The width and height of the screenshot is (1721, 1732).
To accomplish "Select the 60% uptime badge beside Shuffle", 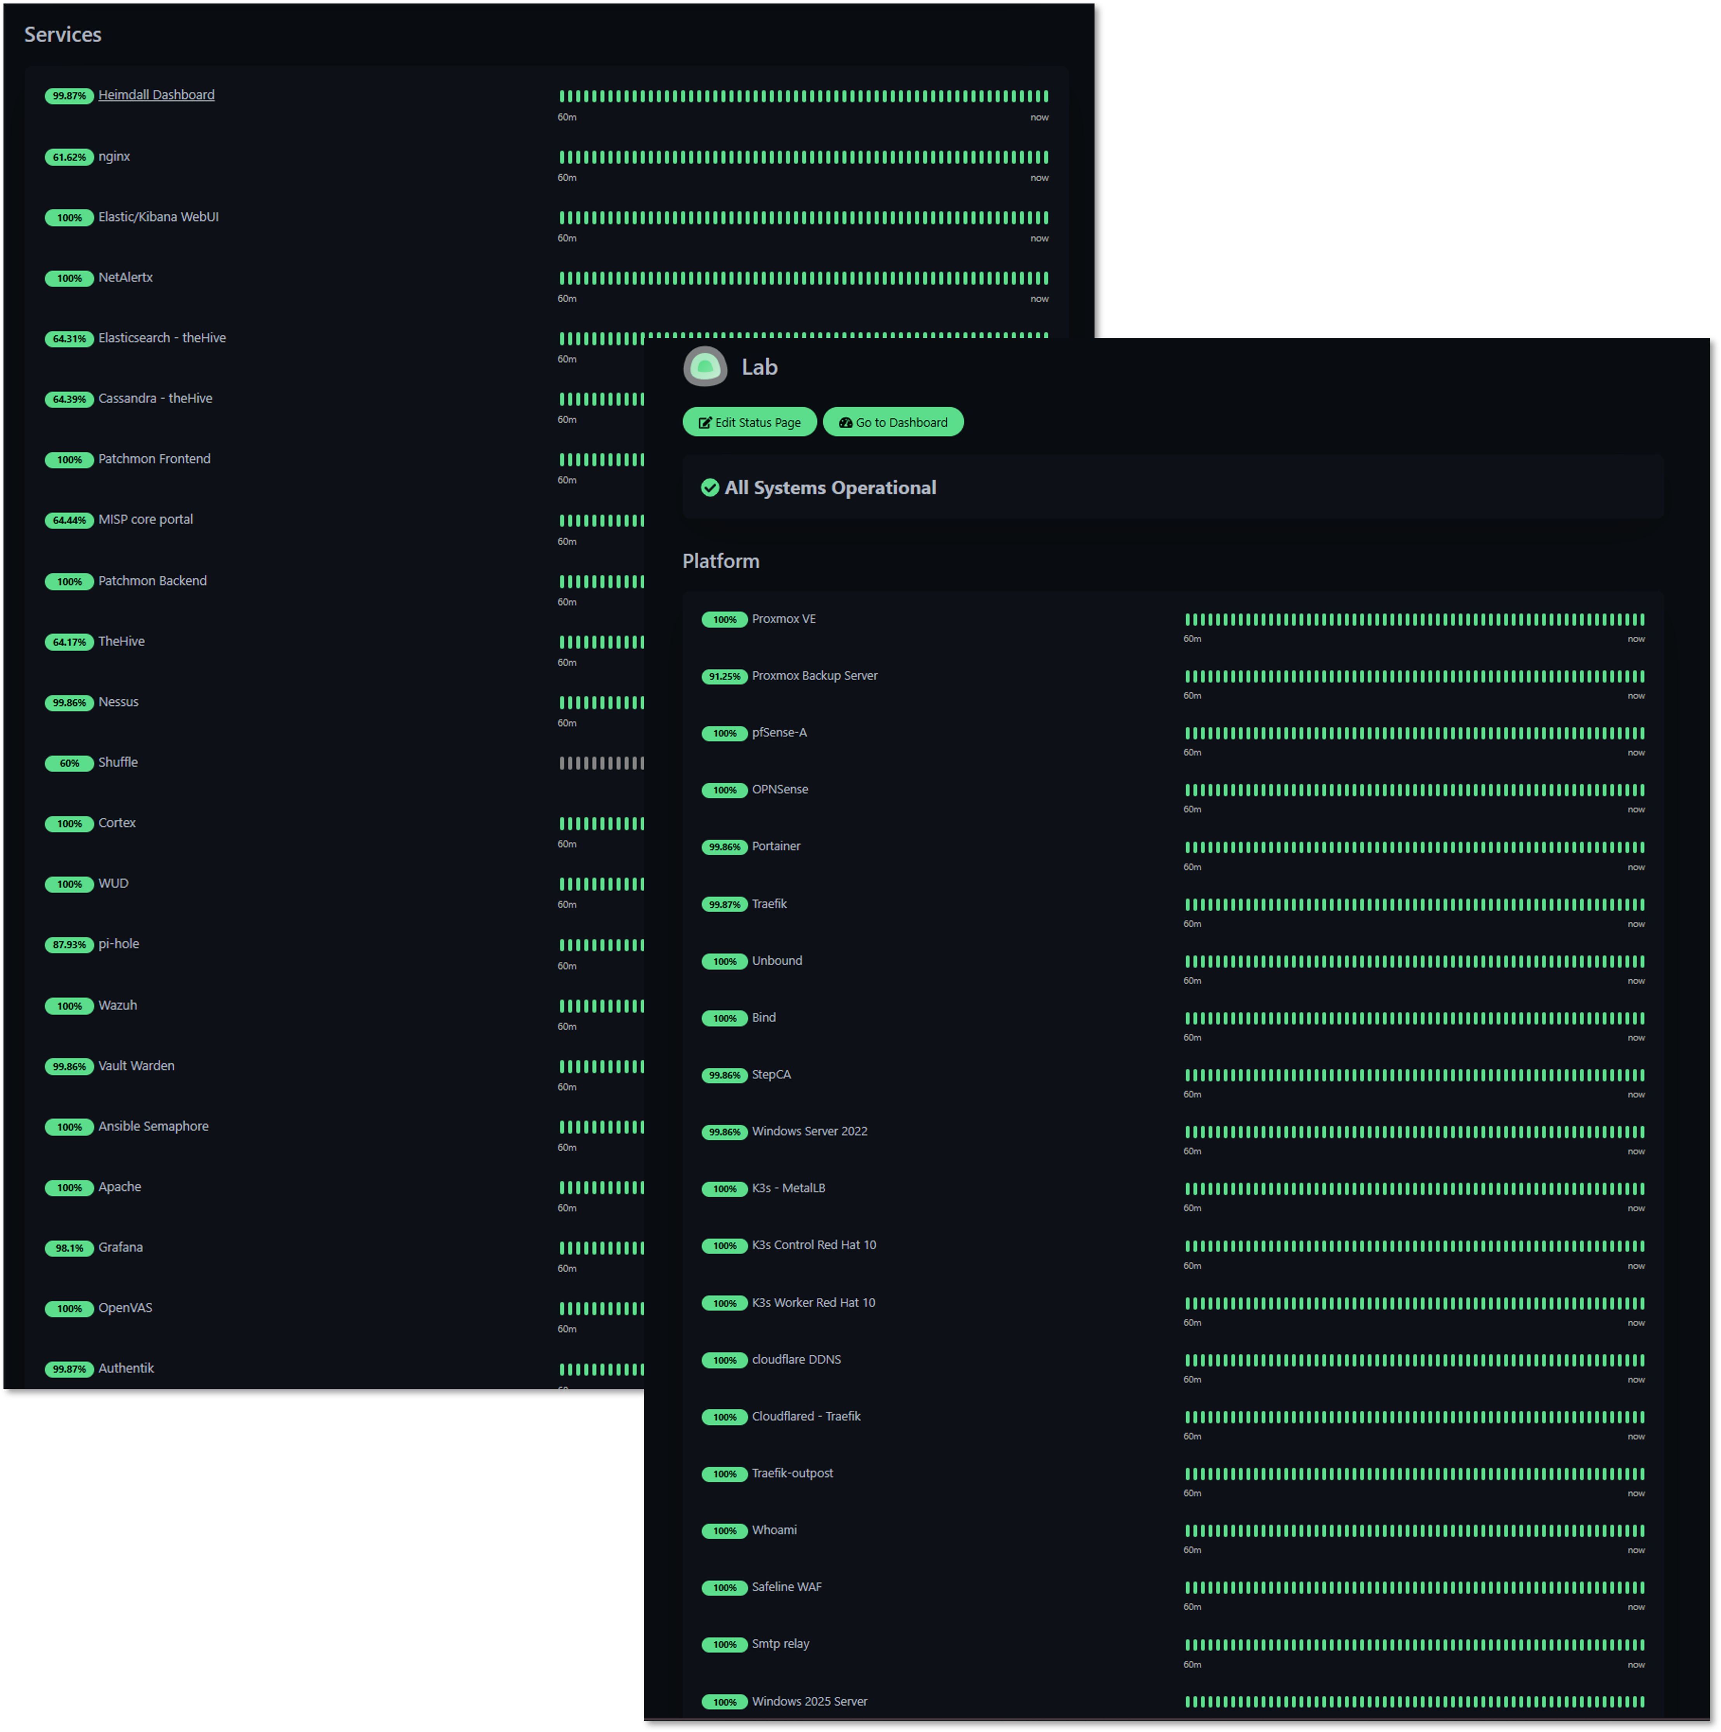I will 69,763.
